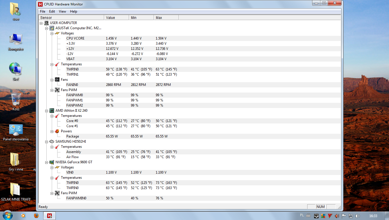Click the HWMonitor taskbar button
The width and height of the screenshot is (389, 220).
tap(49, 215)
